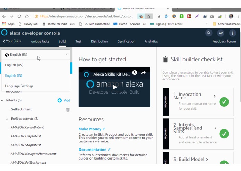Reload the page with the refresh icon
Screen dimensions: 241x171
click(x=19, y=16)
